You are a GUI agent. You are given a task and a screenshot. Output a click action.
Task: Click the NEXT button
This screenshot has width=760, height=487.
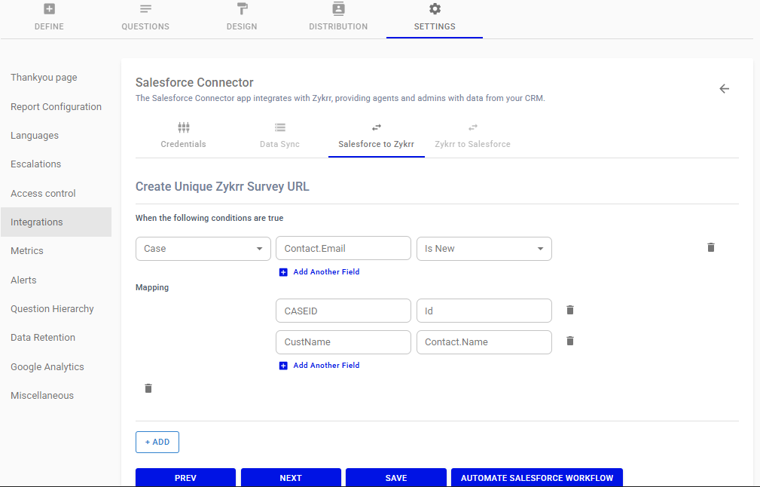click(x=291, y=478)
